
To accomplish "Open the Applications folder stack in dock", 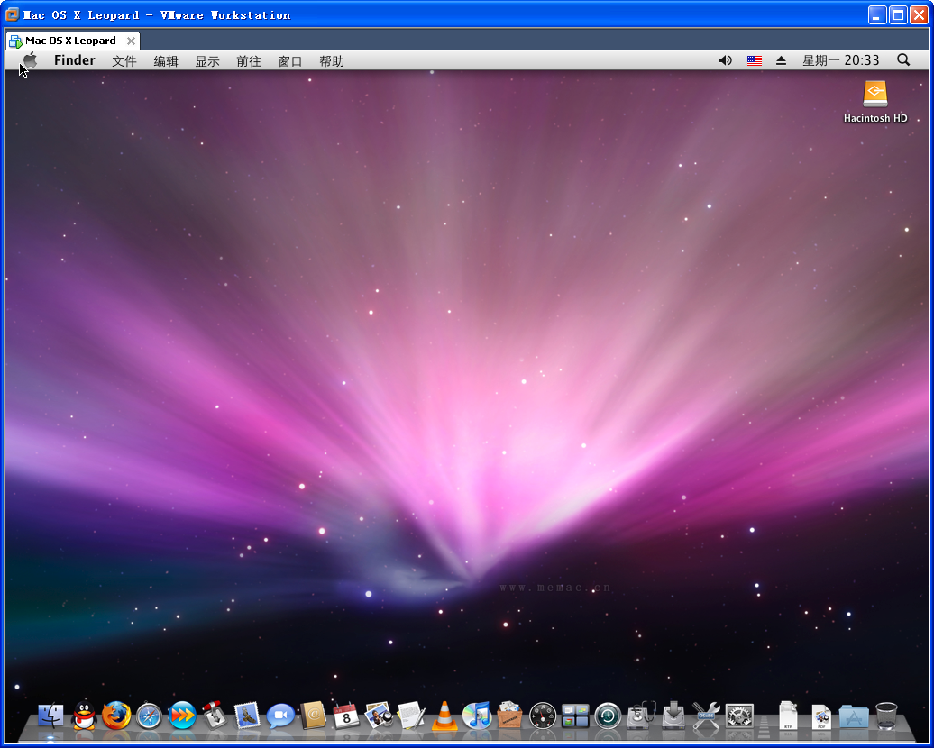I will click(x=854, y=716).
